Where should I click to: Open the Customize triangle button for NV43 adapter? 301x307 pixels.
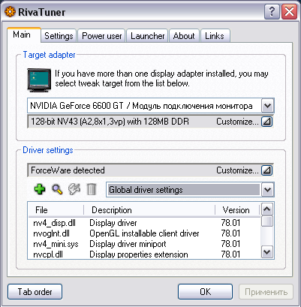267,122
